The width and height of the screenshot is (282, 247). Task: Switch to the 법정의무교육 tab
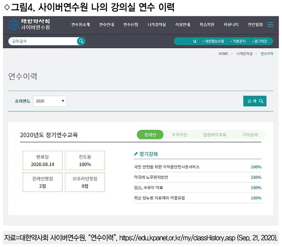[215, 135]
